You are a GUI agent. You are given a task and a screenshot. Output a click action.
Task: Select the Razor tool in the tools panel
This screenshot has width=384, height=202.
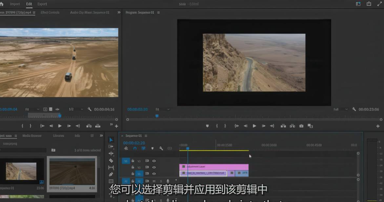111,160
